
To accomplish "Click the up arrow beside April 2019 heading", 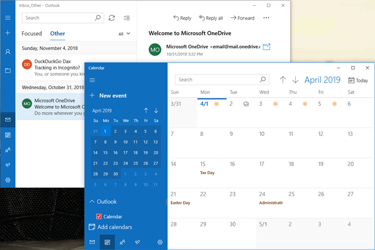I will pos(282,80).
